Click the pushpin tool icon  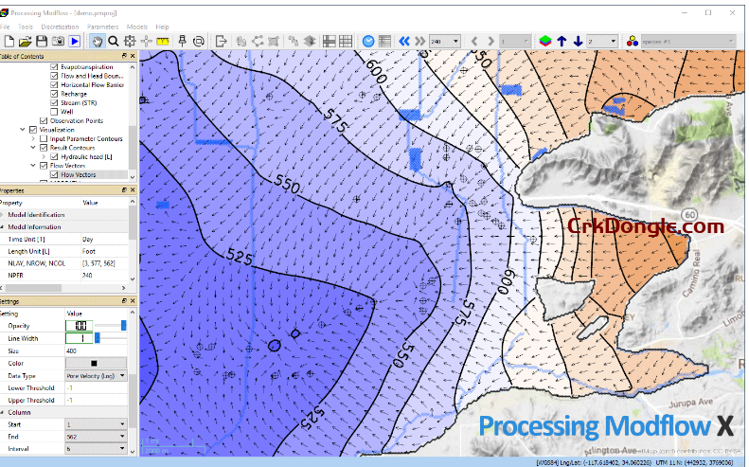tap(182, 42)
